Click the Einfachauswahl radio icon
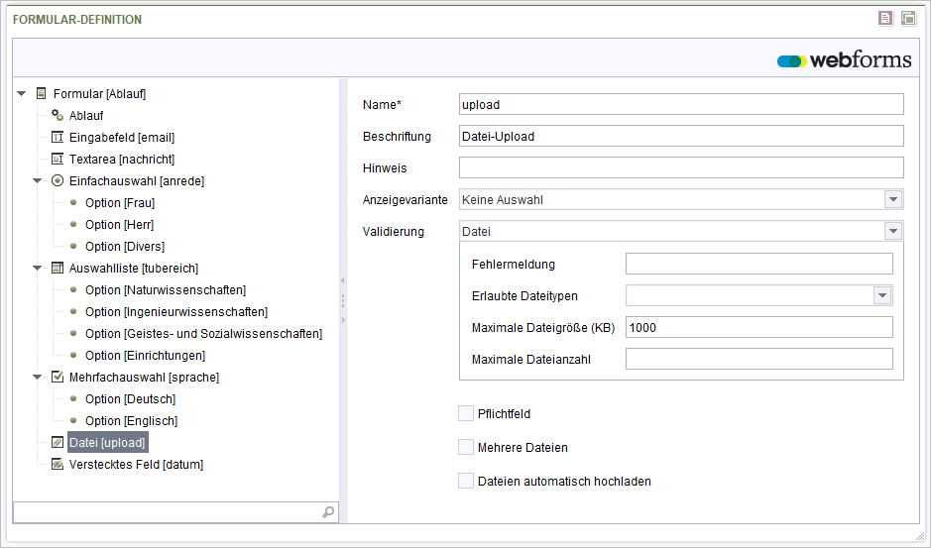Image resolution: width=931 pixels, height=548 pixels. (x=57, y=180)
